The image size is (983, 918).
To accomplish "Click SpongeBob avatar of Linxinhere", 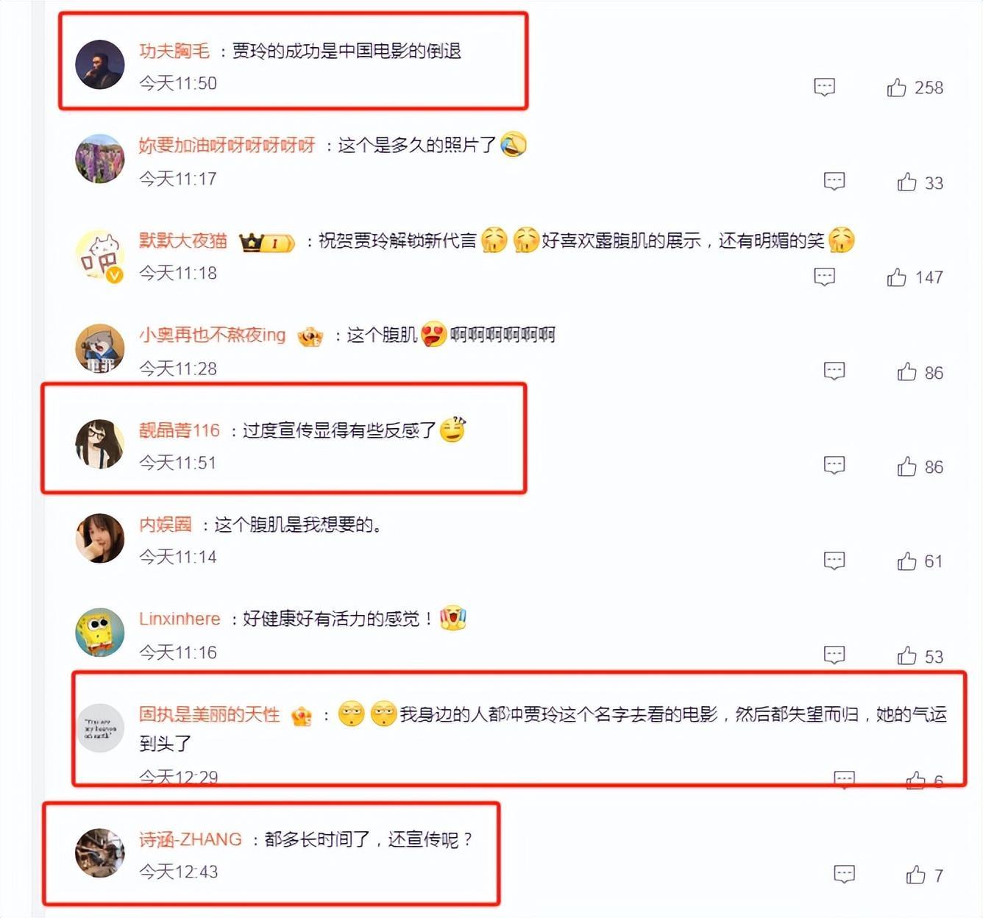I will point(100,632).
